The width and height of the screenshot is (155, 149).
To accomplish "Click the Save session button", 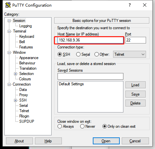I will pyautogui.click(x=135, y=94).
